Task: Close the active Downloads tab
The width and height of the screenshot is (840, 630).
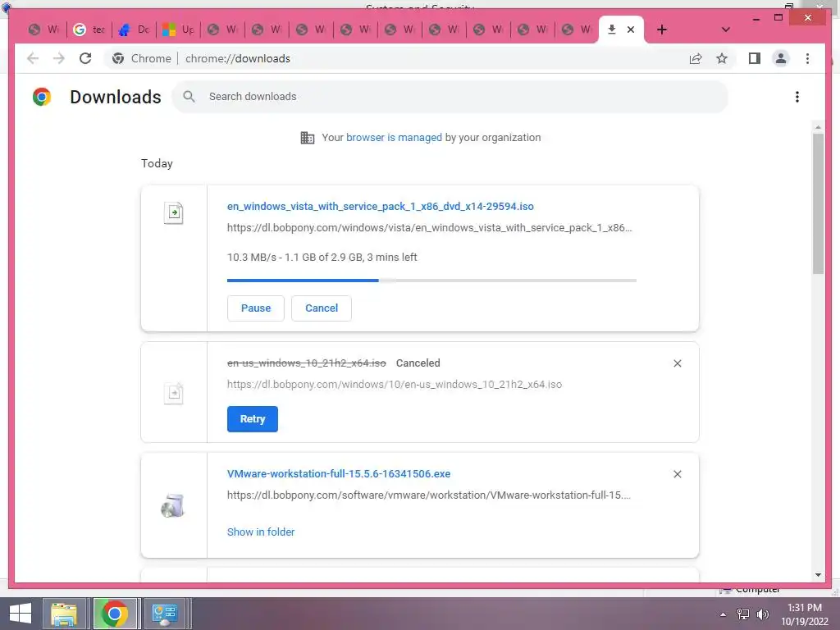Action: click(x=631, y=30)
